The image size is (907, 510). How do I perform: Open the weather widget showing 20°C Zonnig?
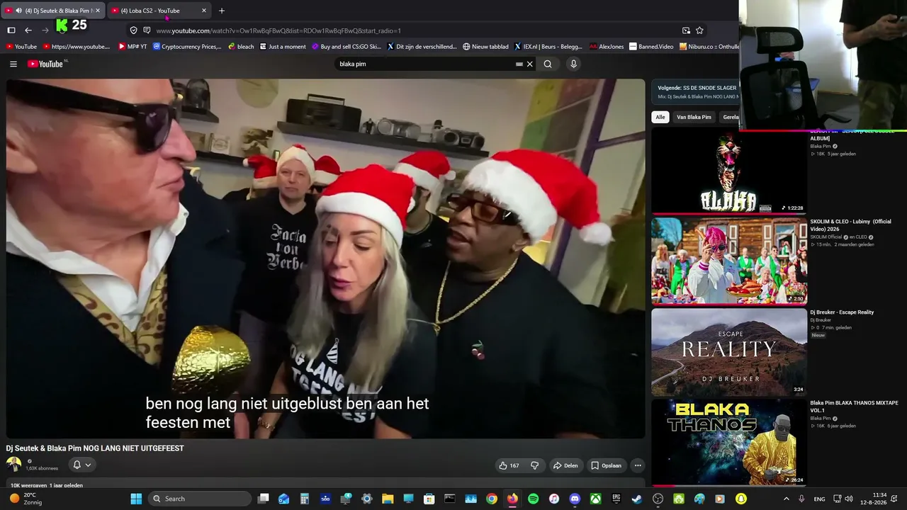point(26,499)
